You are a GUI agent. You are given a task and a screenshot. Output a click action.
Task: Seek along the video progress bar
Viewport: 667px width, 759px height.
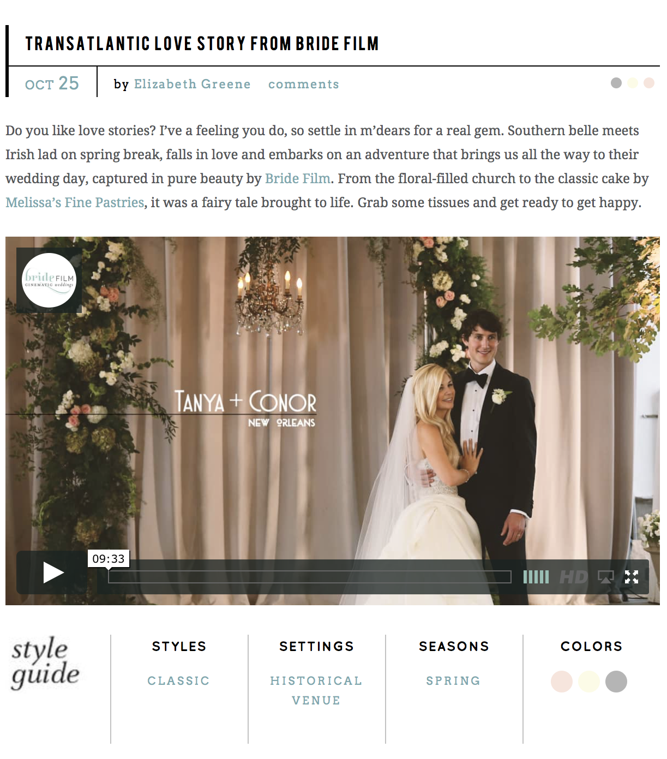(310, 577)
